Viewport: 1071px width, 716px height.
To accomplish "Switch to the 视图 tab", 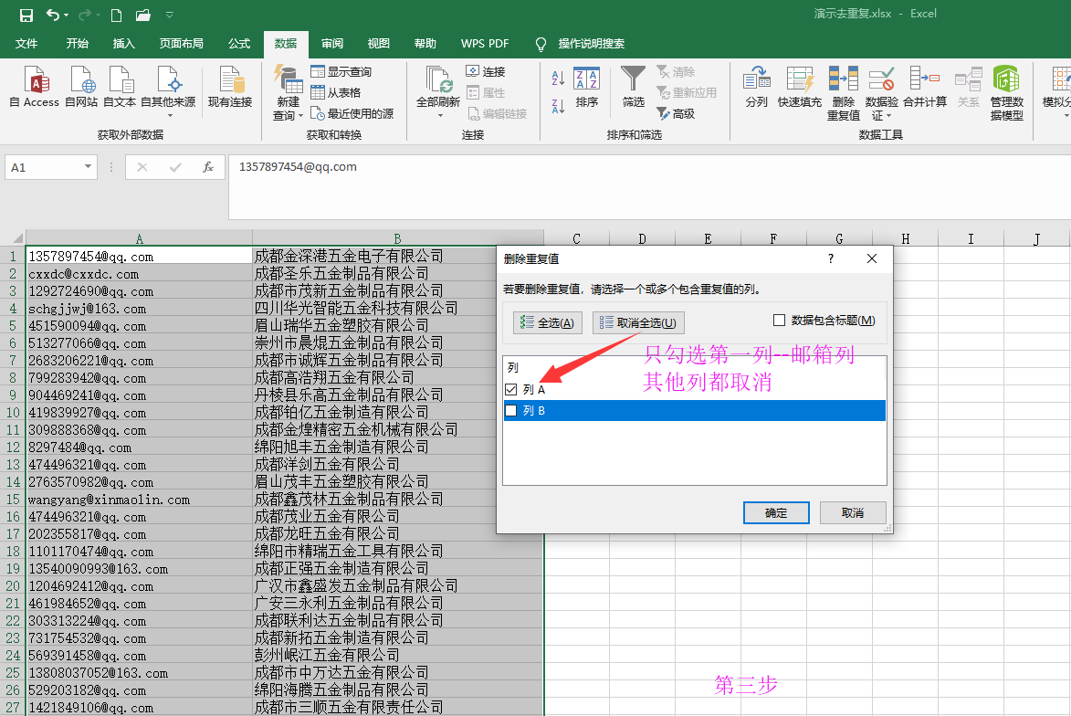I will pyautogui.click(x=378, y=44).
